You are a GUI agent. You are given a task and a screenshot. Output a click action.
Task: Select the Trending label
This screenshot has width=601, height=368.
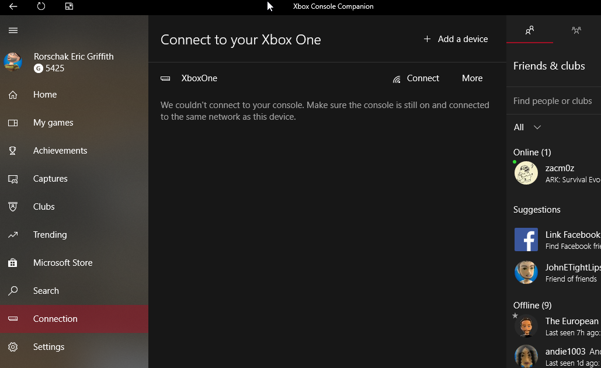coord(50,235)
